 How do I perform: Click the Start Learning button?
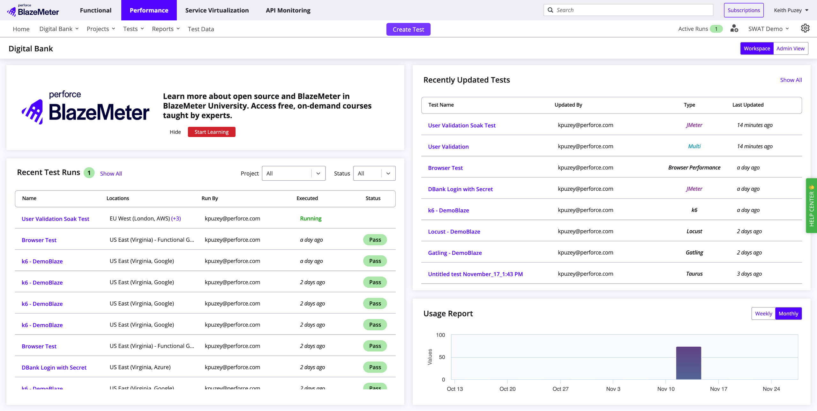[211, 132]
